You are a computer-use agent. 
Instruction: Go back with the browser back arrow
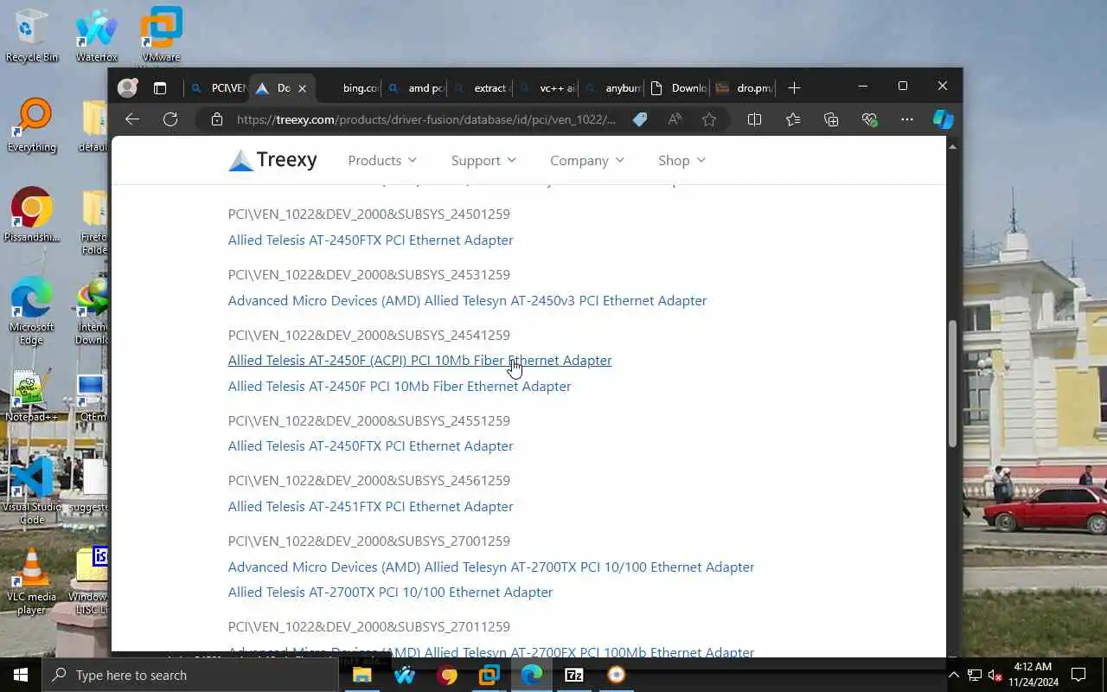click(x=132, y=119)
